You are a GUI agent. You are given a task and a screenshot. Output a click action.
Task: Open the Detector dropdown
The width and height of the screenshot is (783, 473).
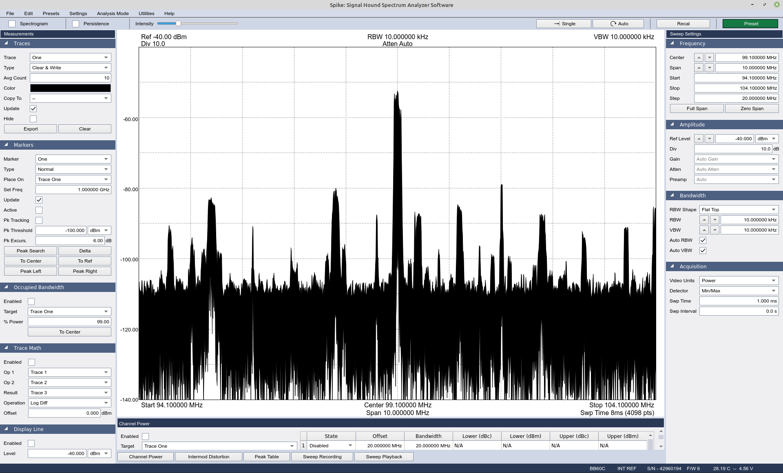pyautogui.click(x=739, y=290)
